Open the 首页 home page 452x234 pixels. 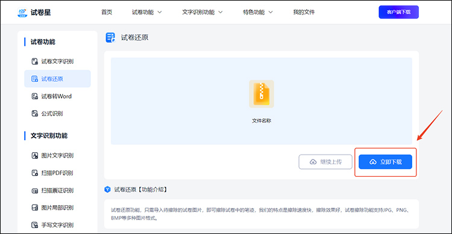(x=107, y=12)
